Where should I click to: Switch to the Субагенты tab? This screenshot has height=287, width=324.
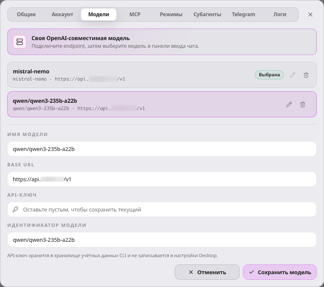207,14
